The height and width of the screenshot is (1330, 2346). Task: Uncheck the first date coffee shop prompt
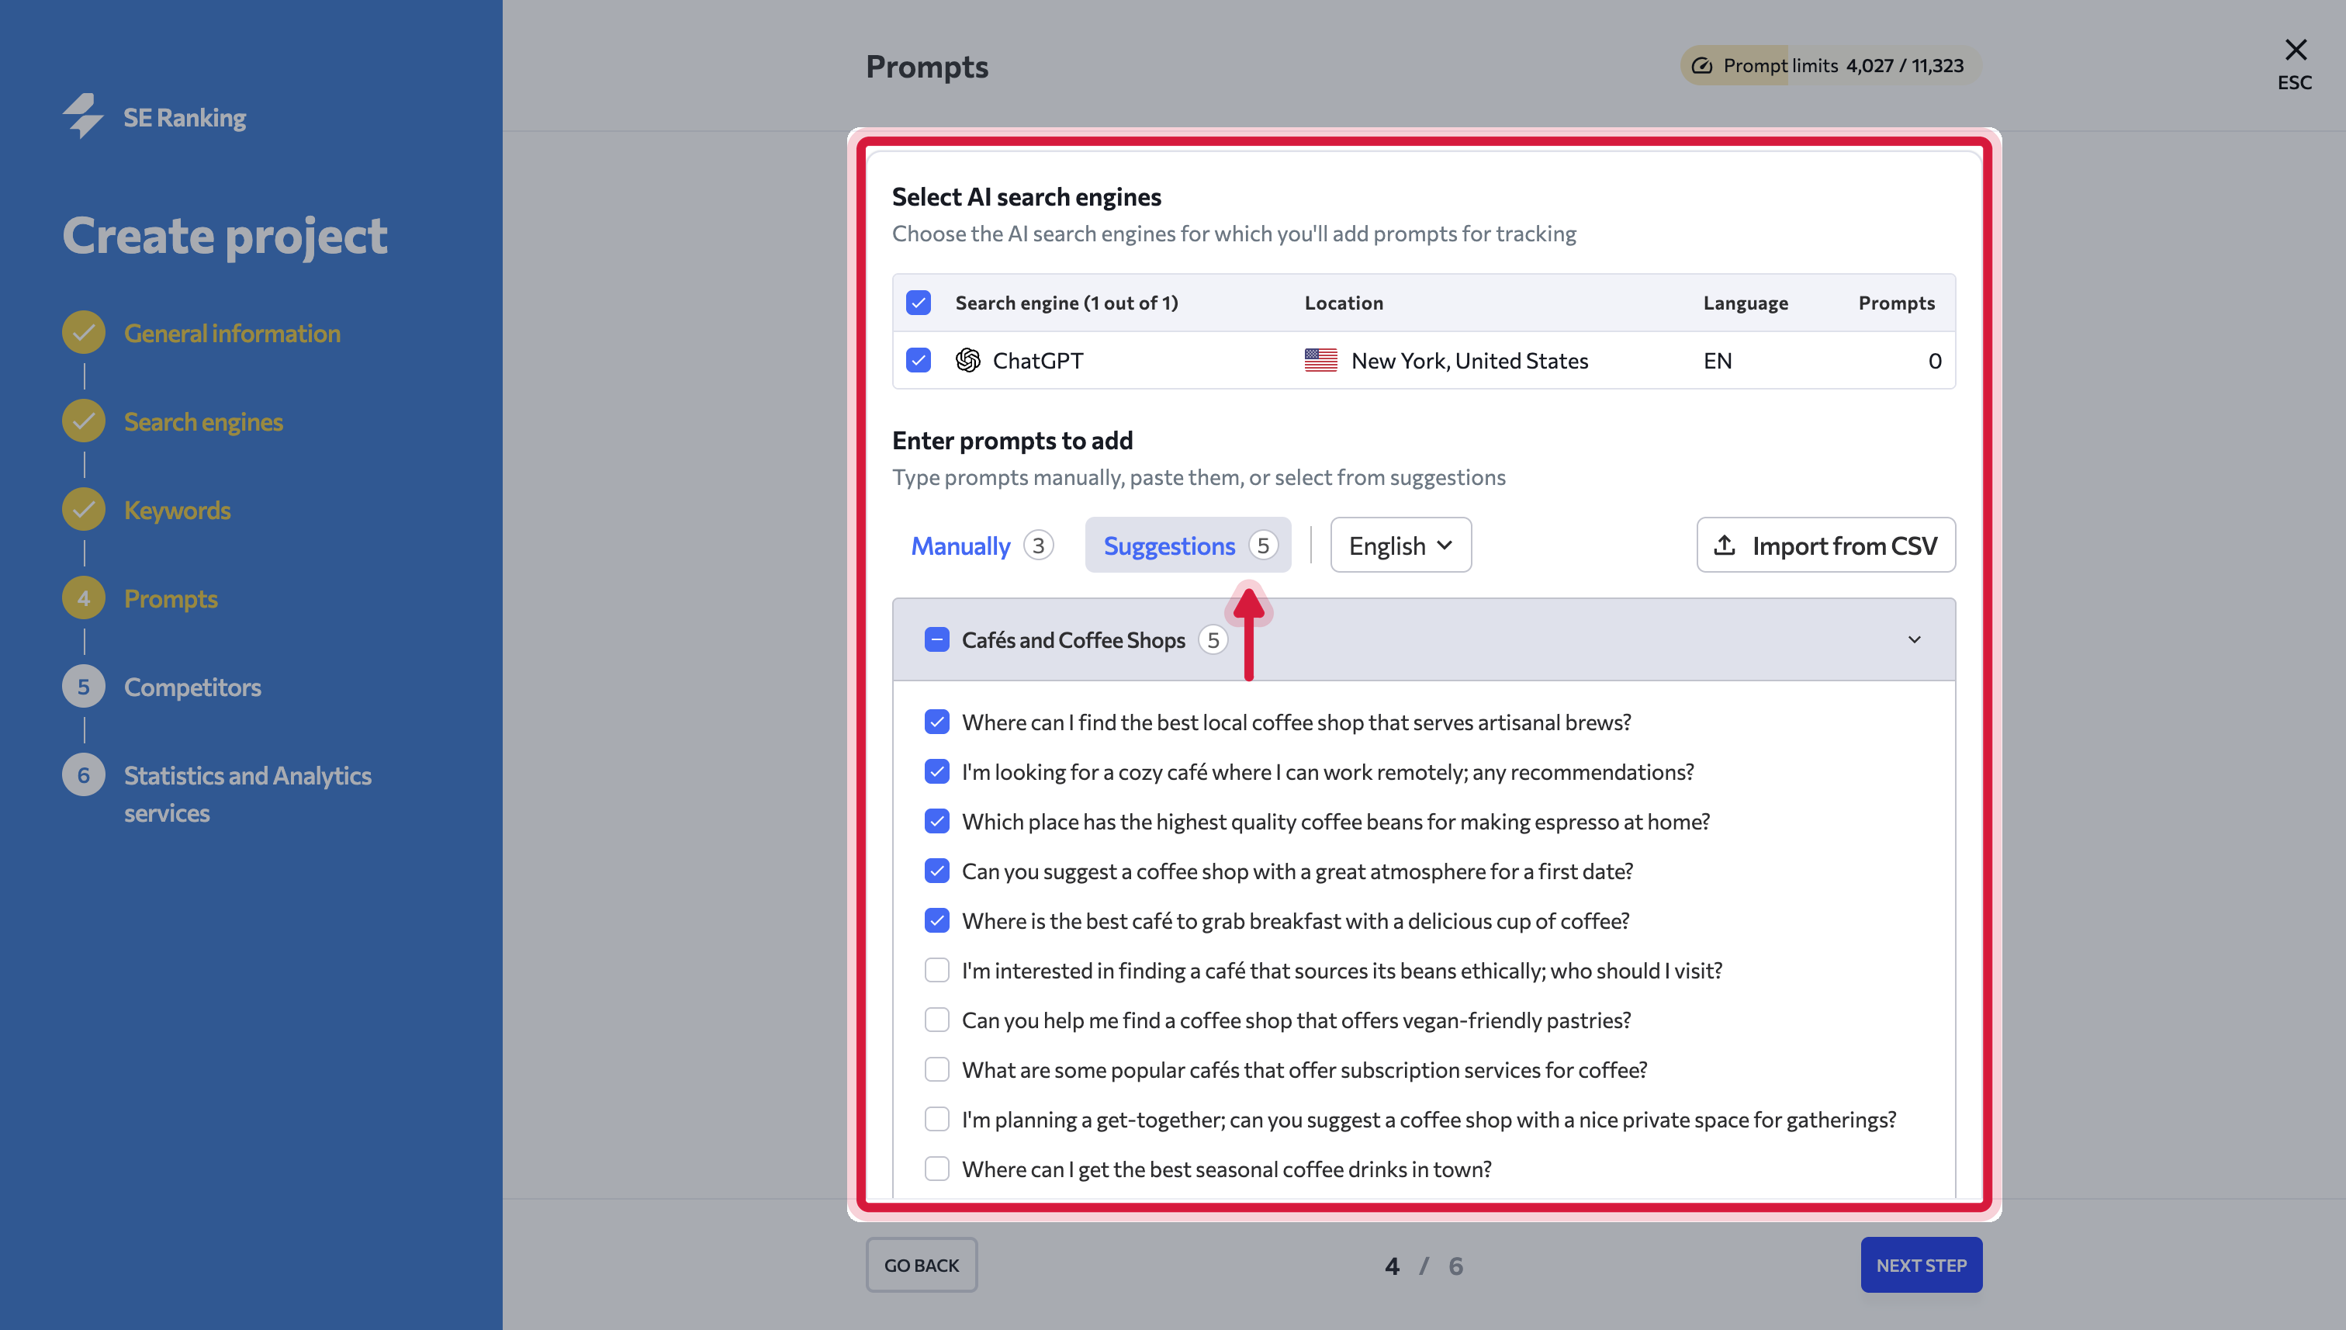937,871
